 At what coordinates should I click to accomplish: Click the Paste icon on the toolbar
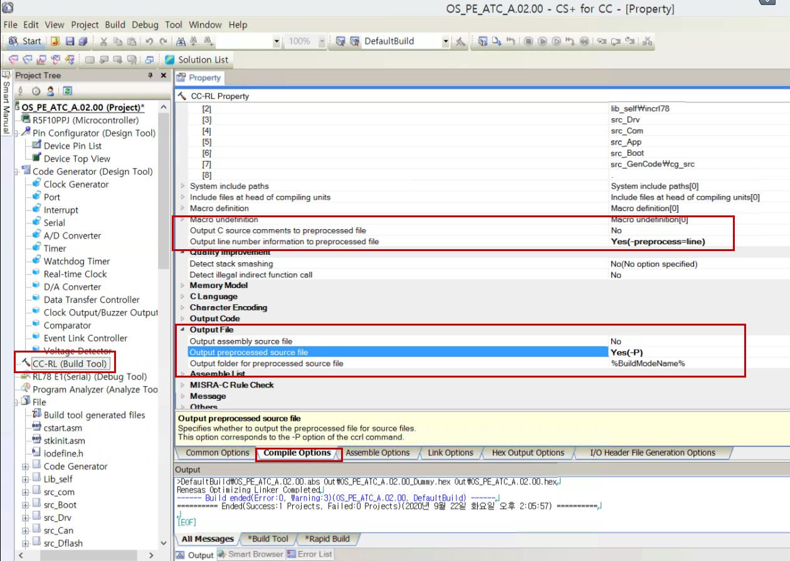click(x=132, y=41)
